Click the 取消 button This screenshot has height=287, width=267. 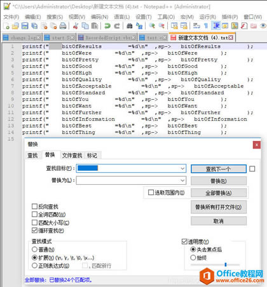coord(219,221)
